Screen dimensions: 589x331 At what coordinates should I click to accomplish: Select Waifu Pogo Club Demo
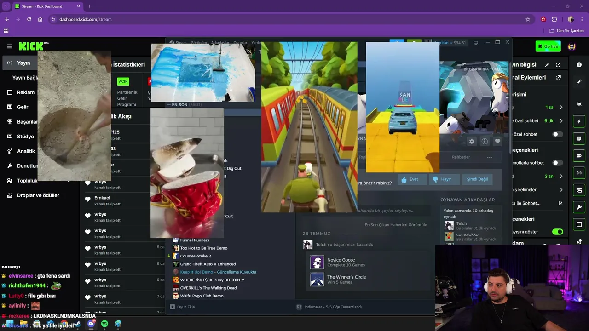coord(202,296)
